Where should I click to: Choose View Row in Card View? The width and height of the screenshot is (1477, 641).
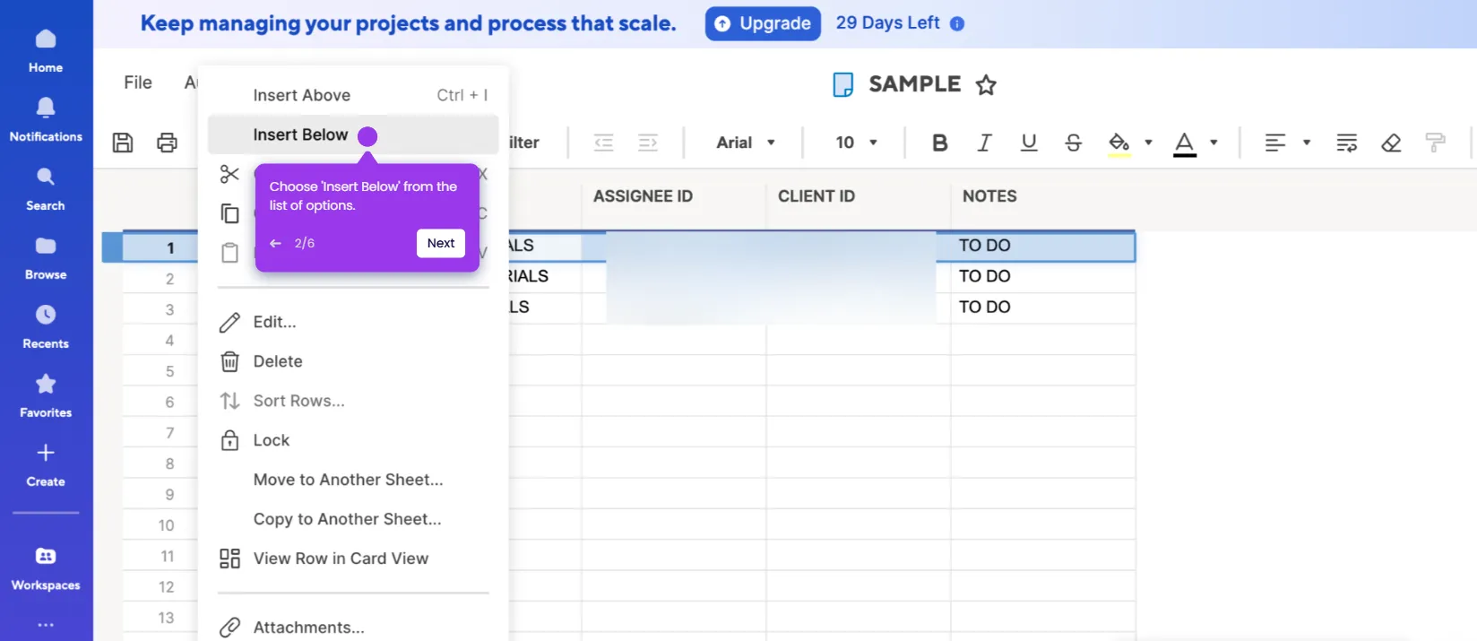click(353, 559)
